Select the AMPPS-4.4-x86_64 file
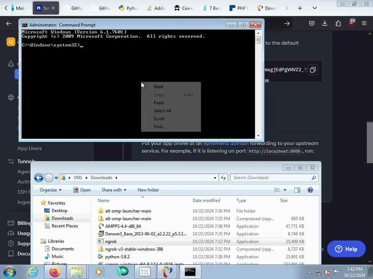The height and width of the screenshot is (279, 373). 201,226
